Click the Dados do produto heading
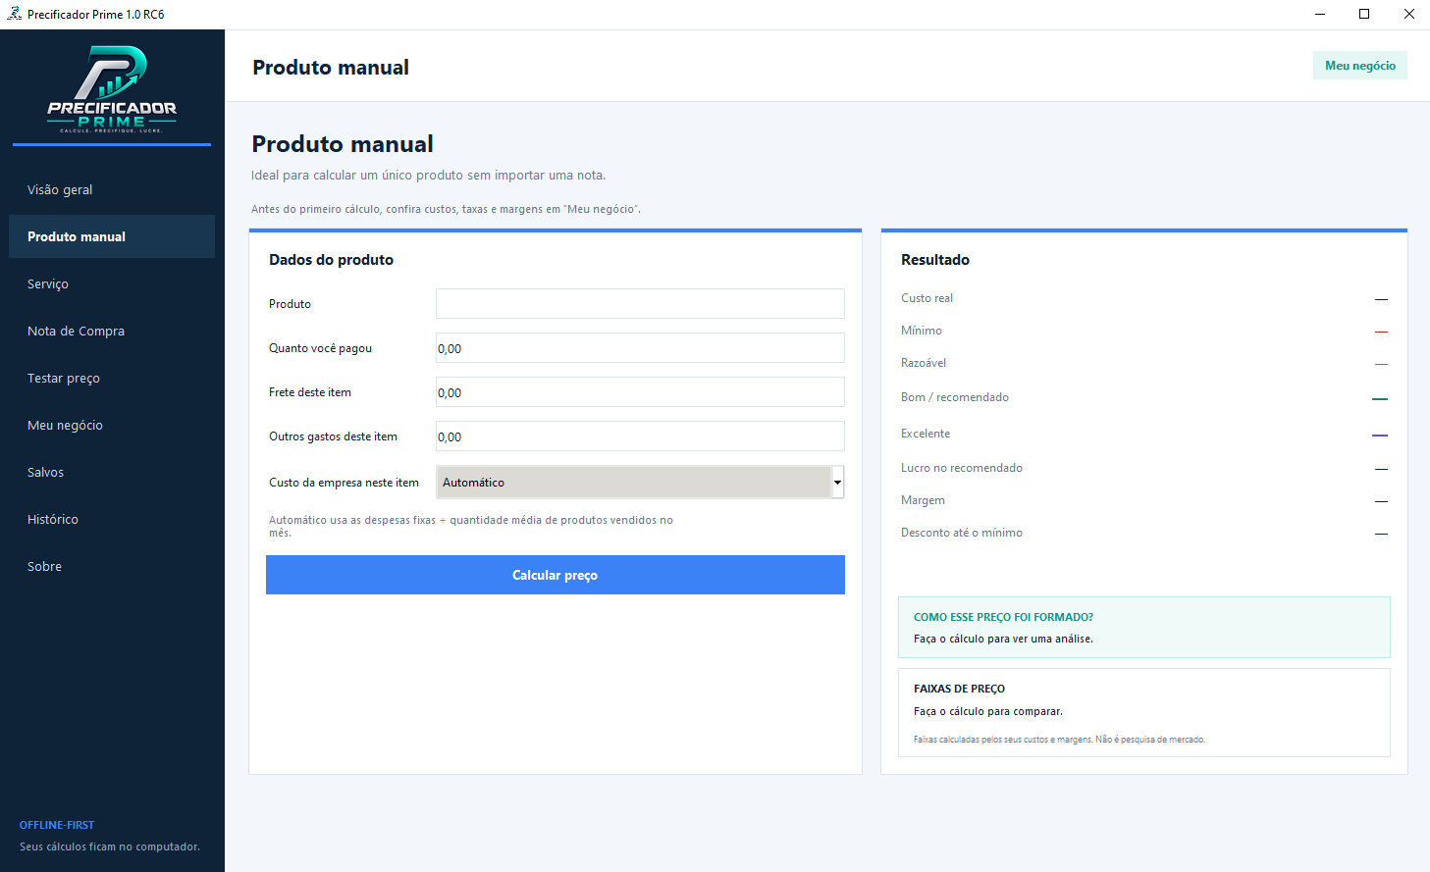1430x872 pixels. (331, 260)
